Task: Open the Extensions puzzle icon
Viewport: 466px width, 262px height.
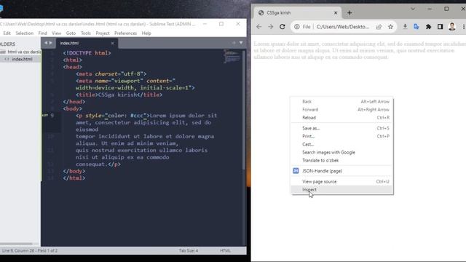Action: (x=428, y=27)
